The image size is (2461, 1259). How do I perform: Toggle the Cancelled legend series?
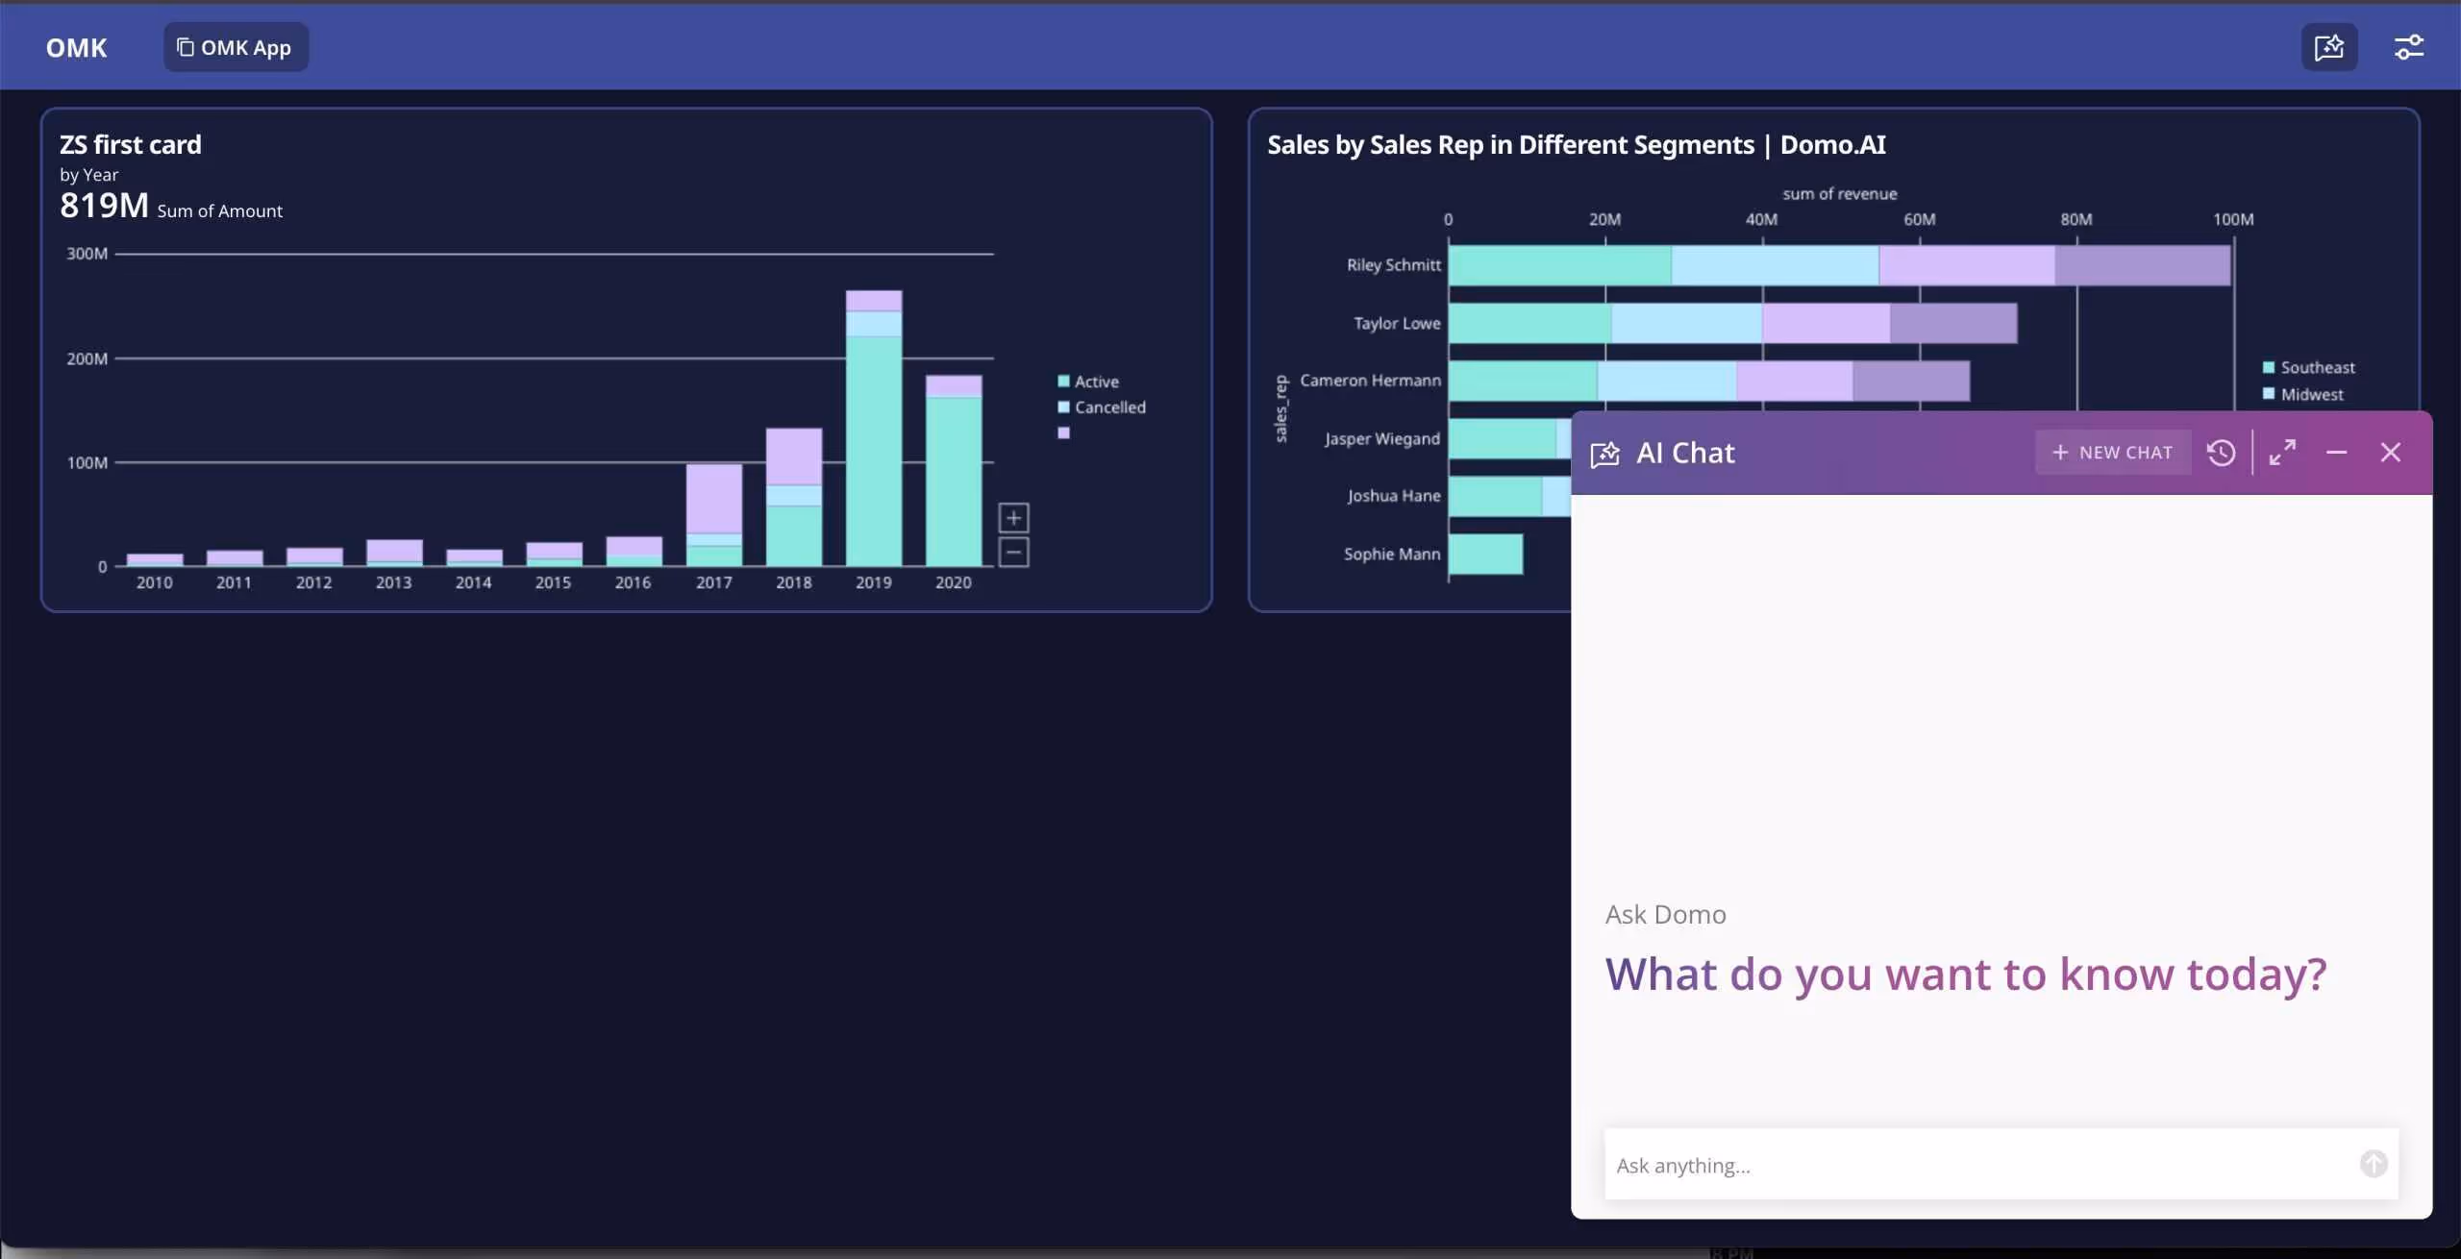(x=1108, y=407)
